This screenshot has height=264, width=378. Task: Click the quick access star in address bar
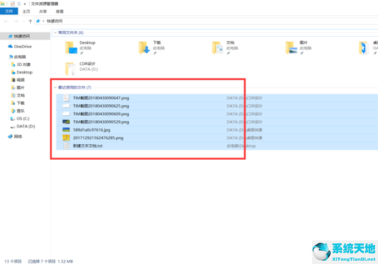(x=38, y=21)
